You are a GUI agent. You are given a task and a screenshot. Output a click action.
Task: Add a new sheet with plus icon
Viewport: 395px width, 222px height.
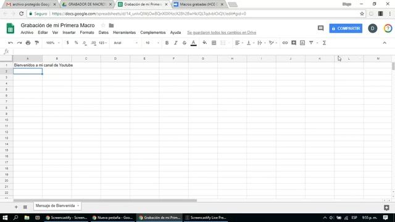[16, 207]
